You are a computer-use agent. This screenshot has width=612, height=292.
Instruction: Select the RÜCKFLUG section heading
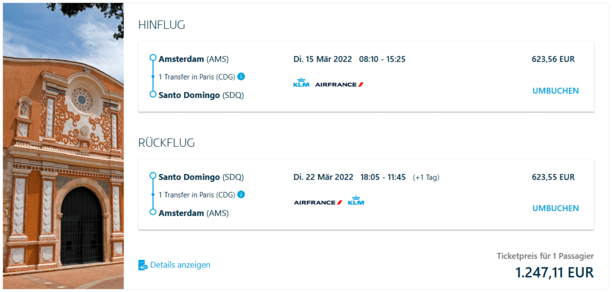pyautogui.click(x=166, y=143)
